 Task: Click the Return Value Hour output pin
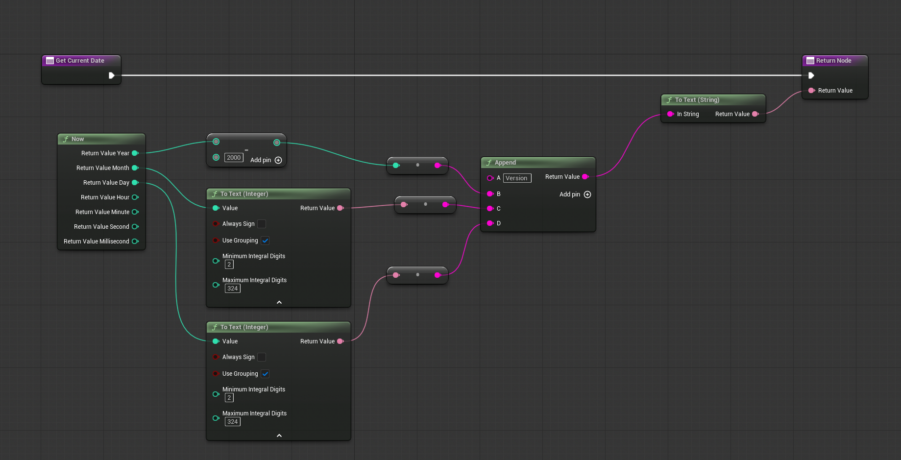pos(135,197)
